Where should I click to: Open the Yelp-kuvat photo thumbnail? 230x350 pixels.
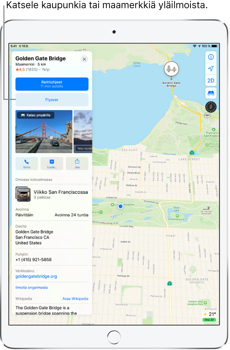(x=83, y=132)
